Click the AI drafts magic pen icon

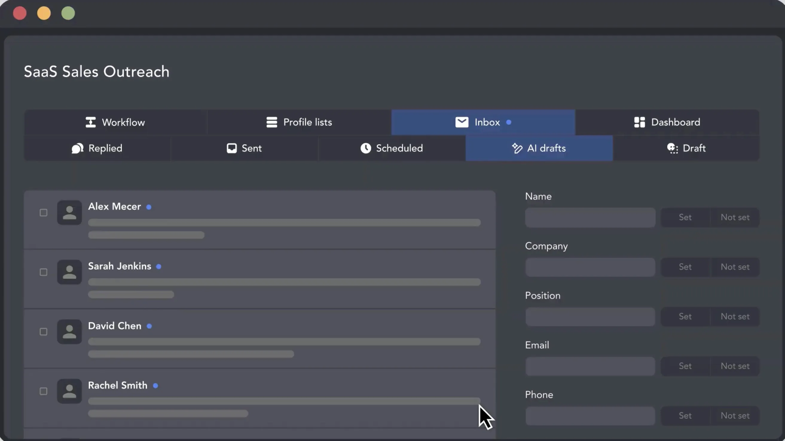pos(517,148)
